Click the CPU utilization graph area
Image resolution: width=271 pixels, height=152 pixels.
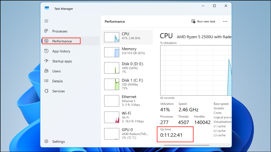click(196, 70)
